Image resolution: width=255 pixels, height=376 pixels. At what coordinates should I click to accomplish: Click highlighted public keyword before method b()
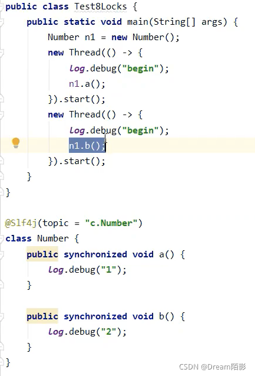[x=42, y=316]
